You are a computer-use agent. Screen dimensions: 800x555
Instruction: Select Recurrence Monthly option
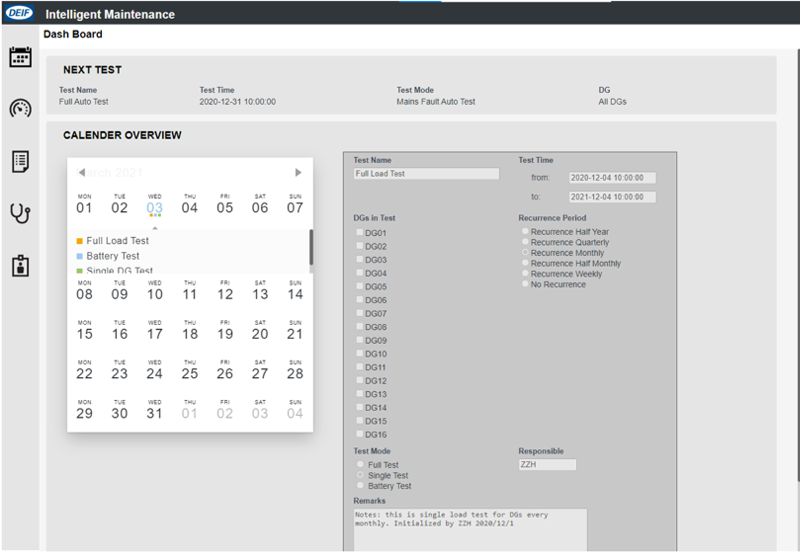point(525,253)
